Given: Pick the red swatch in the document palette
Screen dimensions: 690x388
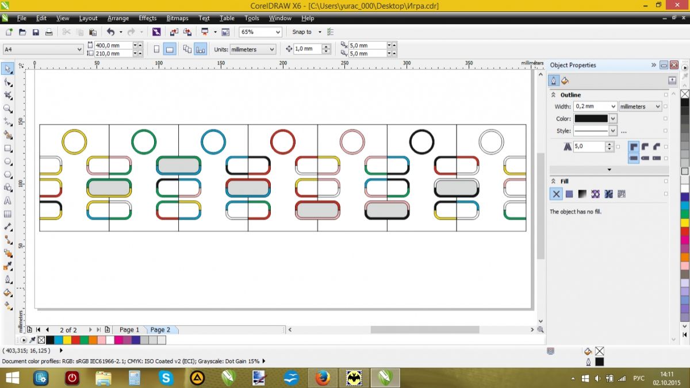Looking at the screenshot, I should 76,340.
